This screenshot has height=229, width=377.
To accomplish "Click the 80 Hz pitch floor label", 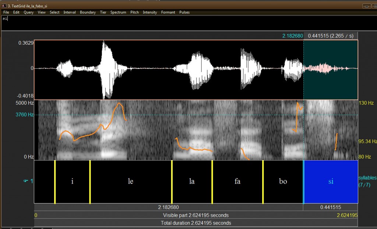I will click(364, 157).
